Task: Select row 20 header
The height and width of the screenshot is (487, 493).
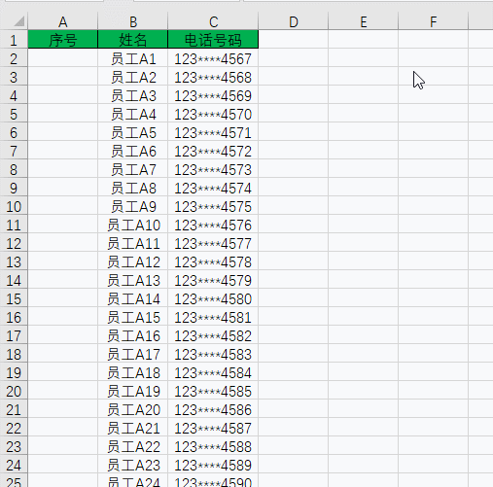Action: (14, 391)
